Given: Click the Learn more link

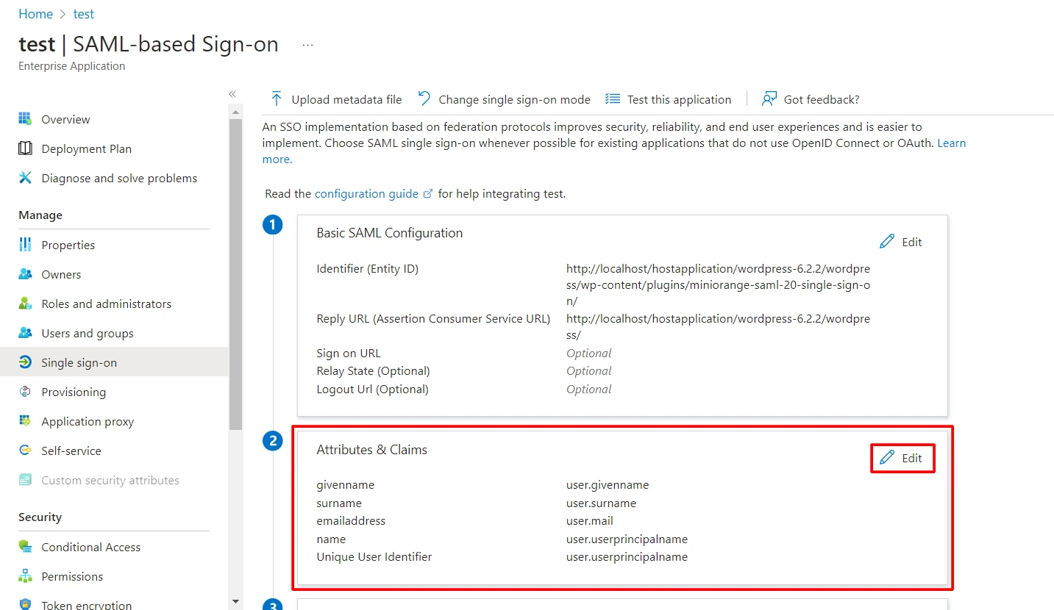Looking at the screenshot, I should click(x=614, y=151).
